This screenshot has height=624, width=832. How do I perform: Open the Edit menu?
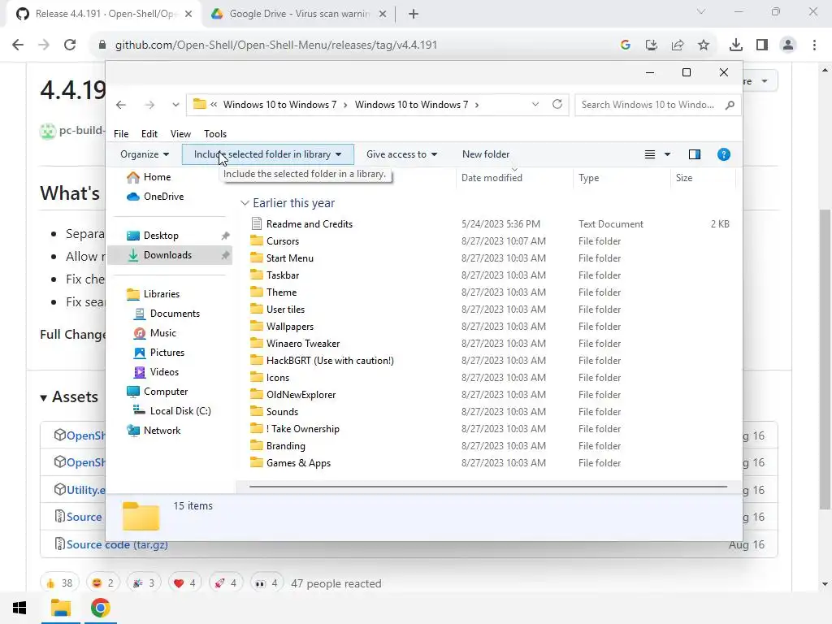pos(149,134)
